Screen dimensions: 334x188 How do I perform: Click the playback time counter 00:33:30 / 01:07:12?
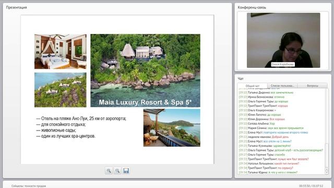click(311, 186)
